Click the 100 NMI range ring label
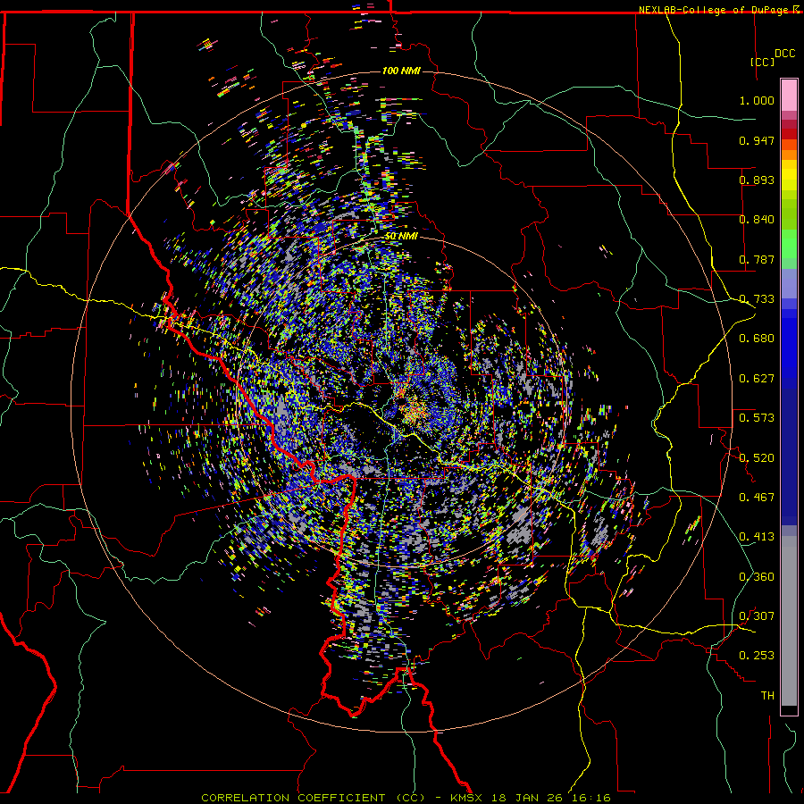Screen dimensions: 804x804 [x=401, y=71]
